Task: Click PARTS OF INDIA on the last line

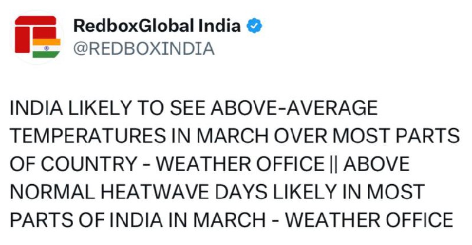Action: [x=86, y=220]
